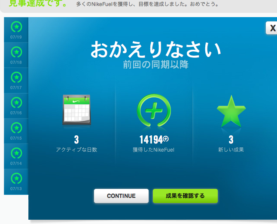Select the 07/18 star badge in sidebar
The width and height of the screenshot is (277, 224).
[x=16, y=53]
